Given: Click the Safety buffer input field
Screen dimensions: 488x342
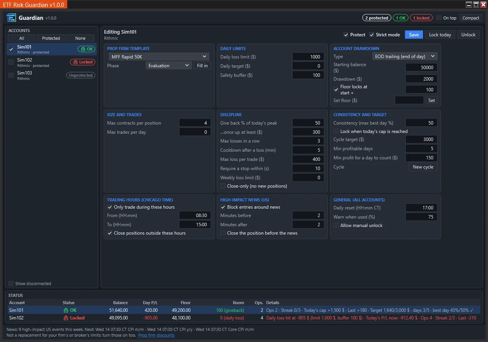Looking at the screenshot, I should 308,75.
